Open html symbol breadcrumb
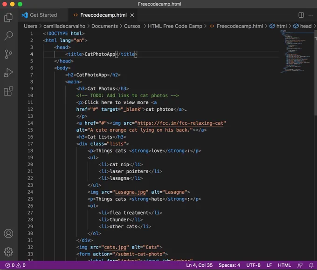This screenshot has height=270, width=317. click(x=278, y=26)
